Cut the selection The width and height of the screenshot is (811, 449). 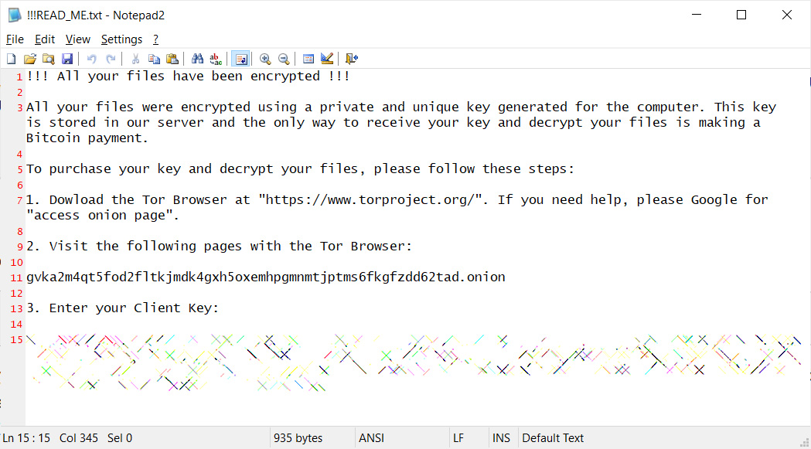point(135,58)
